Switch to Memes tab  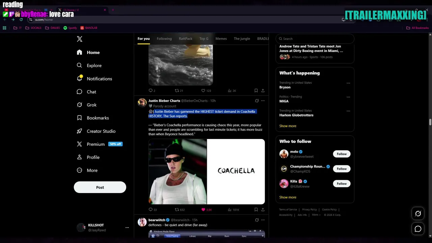click(x=221, y=38)
